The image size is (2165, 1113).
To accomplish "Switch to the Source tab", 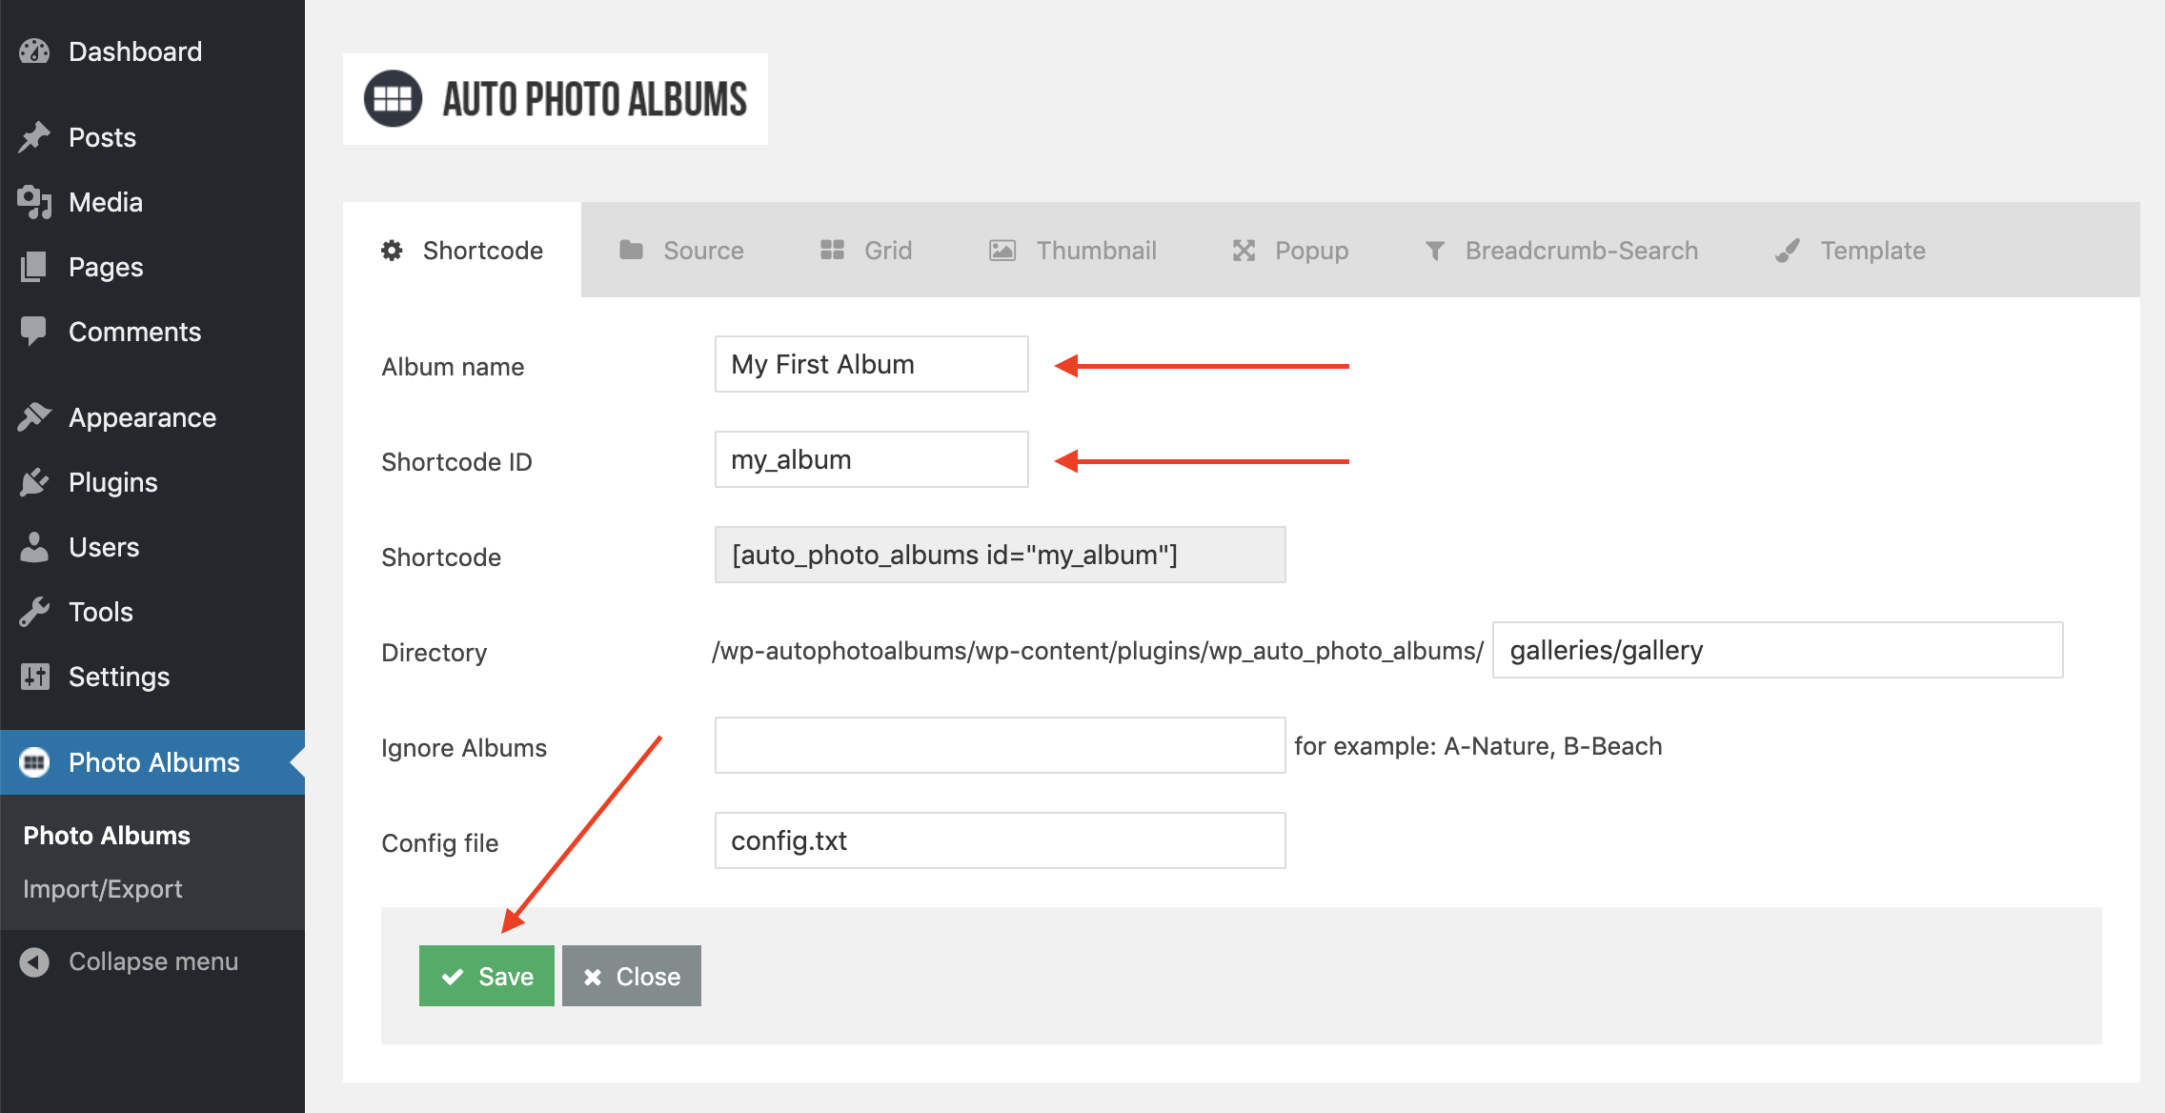I will click(681, 250).
